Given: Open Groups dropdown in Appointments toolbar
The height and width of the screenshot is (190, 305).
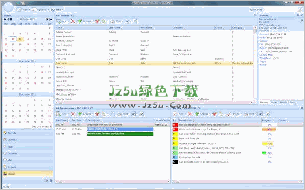Looking at the screenshot, I should click(88, 114).
